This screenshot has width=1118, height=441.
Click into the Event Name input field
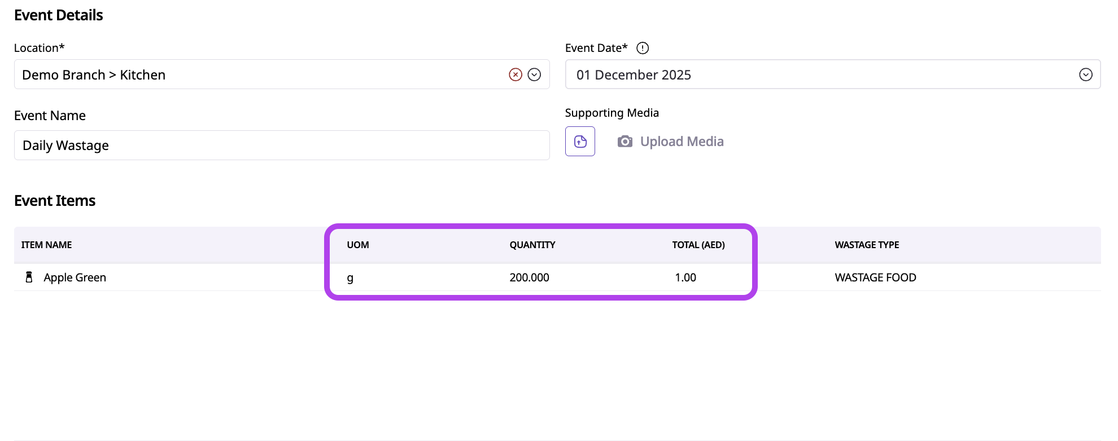coord(281,145)
